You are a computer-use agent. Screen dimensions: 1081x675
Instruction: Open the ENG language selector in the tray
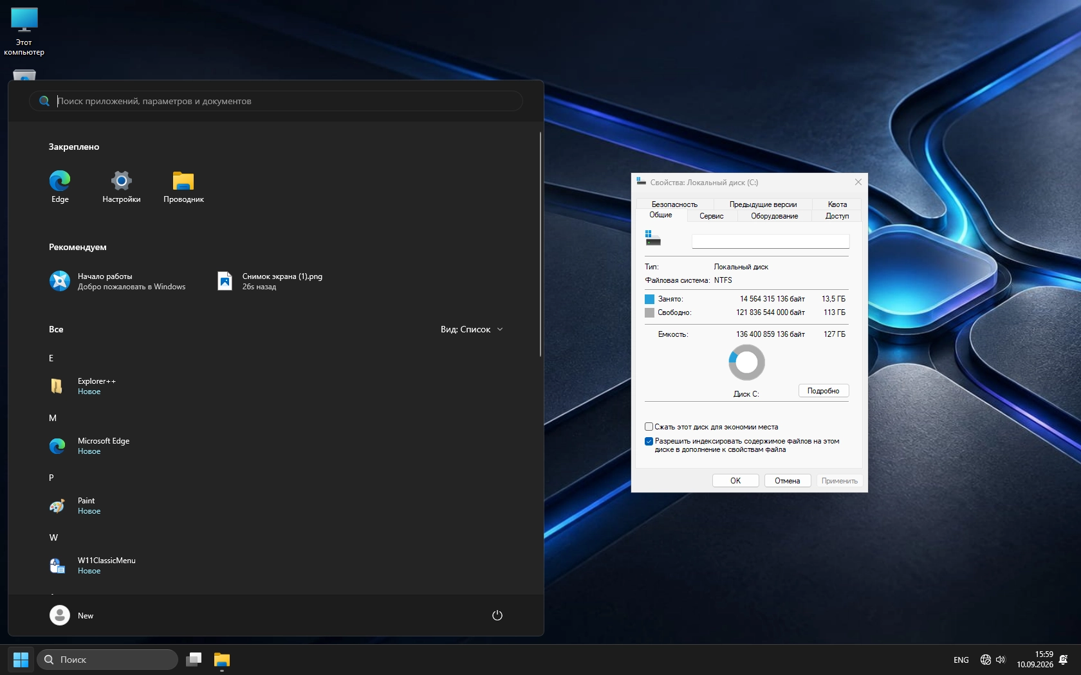961,660
